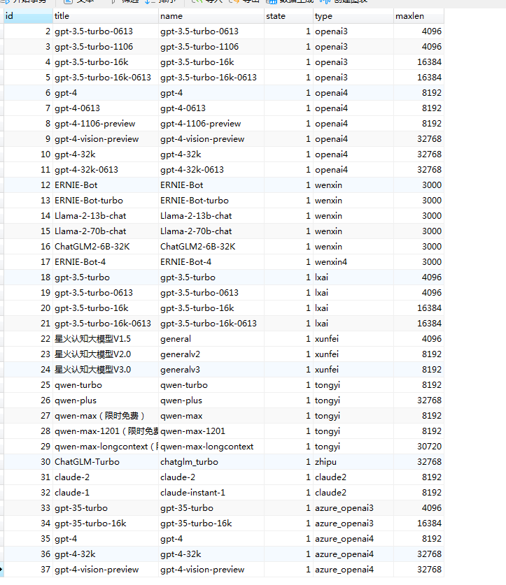Image resolution: width=506 pixels, height=585 pixels.
Task: Click type azure_openai3 in row id 34
Action: pyautogui.click(x=353, y=523)
